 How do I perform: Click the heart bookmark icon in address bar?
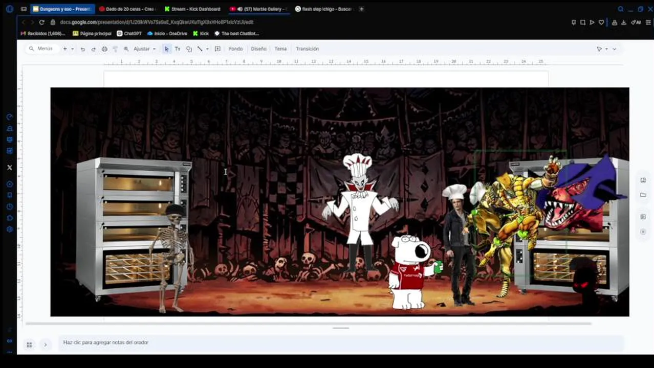point(601,22)
